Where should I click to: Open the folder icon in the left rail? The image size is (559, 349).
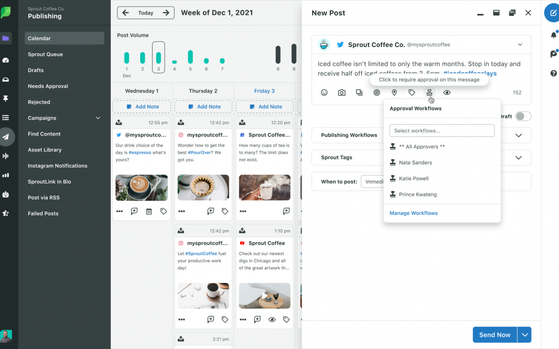pos(6,38)
